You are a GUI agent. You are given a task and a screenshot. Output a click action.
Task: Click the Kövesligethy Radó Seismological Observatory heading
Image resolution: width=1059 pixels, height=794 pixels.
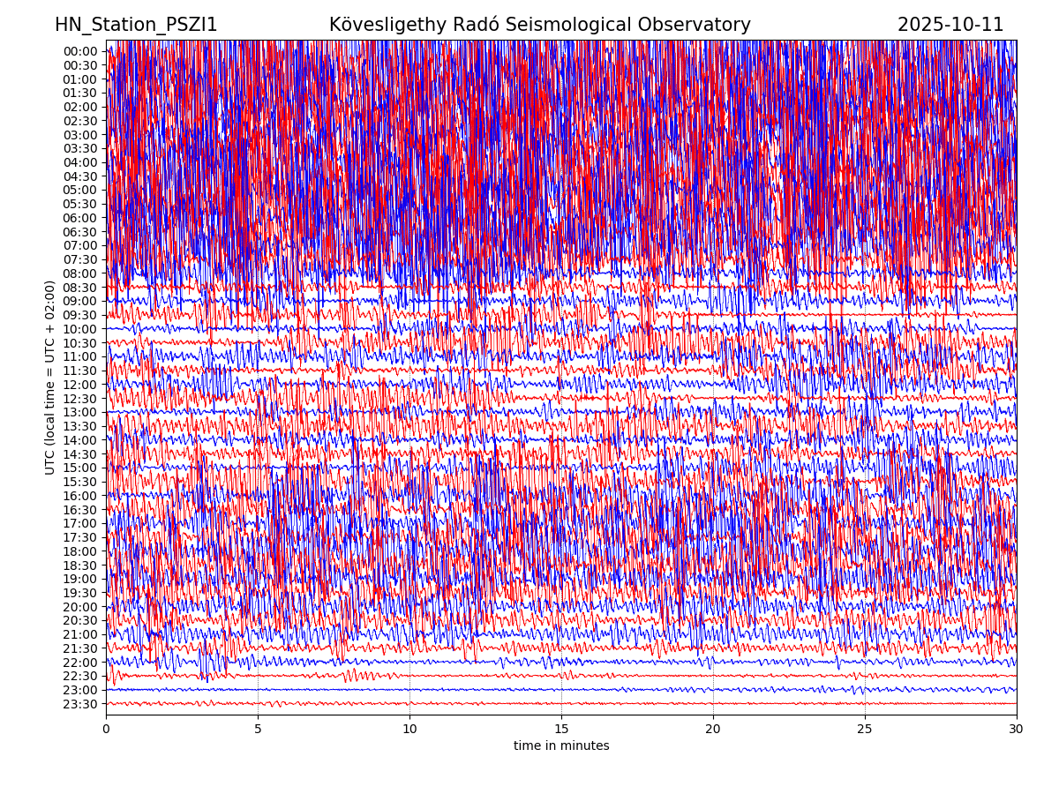coord(539,25)
